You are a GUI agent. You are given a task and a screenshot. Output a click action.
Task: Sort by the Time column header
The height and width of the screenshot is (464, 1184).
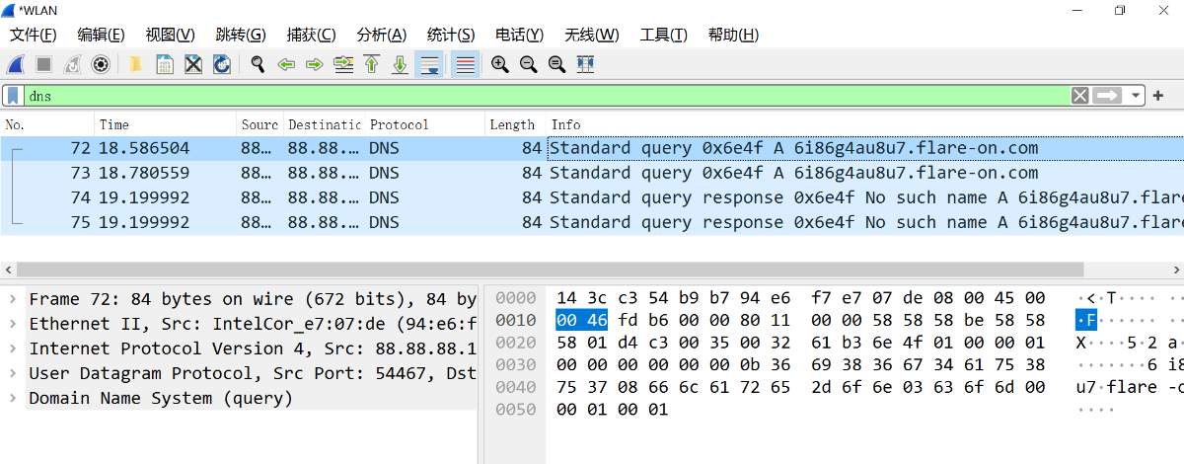coord(166,125)
